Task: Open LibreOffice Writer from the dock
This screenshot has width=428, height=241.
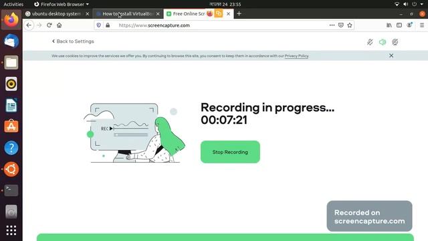Action: click(11, 105)
